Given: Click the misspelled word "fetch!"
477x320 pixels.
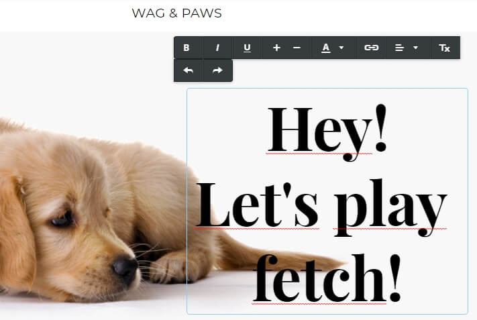Looking at the screenshot, I should click(x=327, y=278).
